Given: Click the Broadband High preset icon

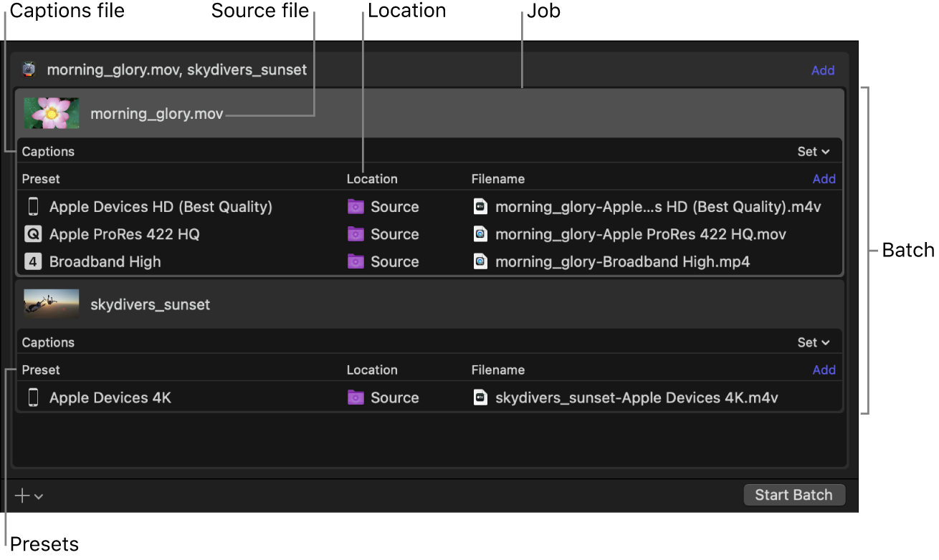Looking at the screenshot, I should coord(33,261).
